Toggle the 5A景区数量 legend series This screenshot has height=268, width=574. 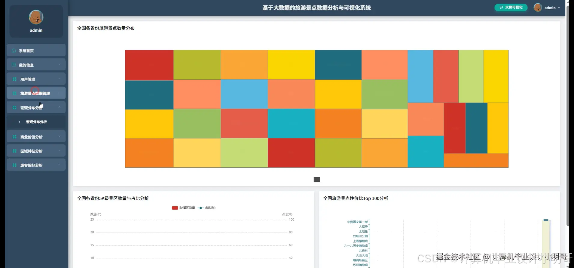pos(183,208)
